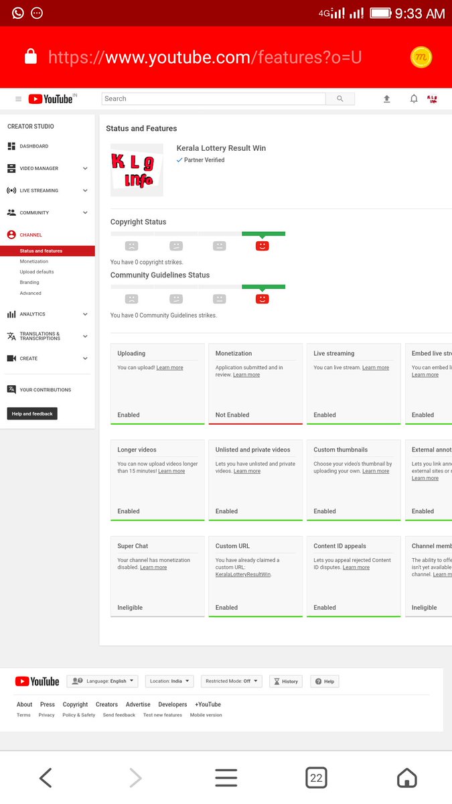Expand the Live Streaming section chevron
Viewport: 452px width, 804px height.
pos(85,190)
